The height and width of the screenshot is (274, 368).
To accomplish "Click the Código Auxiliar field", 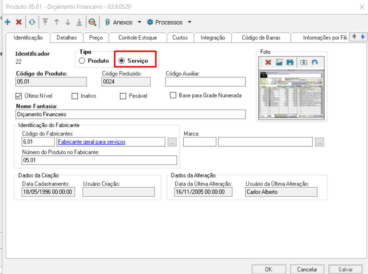I will [206, 82].
